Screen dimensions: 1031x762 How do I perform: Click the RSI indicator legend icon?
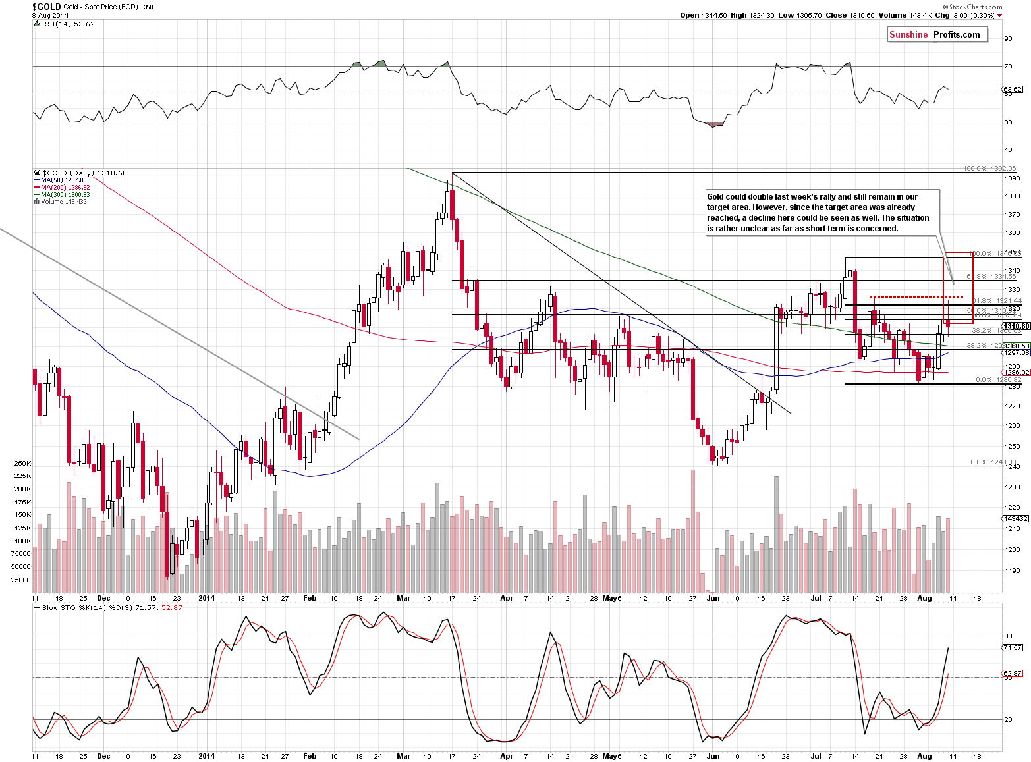click(x=36, y=24)
